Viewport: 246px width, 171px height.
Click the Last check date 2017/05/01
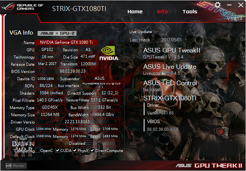pyautogui.click(x=171, y=40)
